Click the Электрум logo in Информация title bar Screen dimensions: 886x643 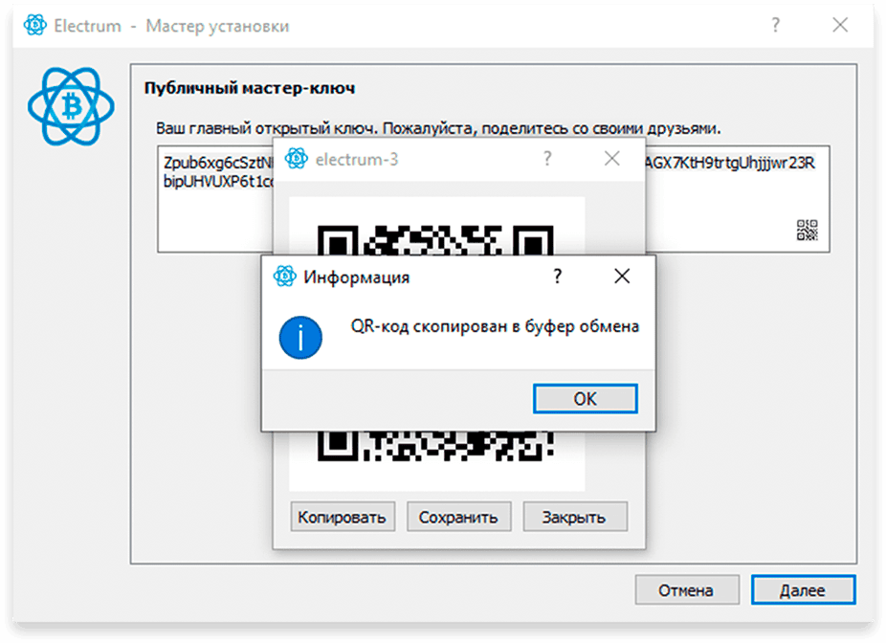[x=284, y=277]
